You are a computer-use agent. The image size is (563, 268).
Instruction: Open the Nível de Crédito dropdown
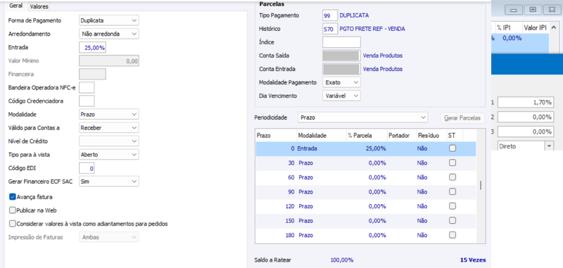pos(109,141)
